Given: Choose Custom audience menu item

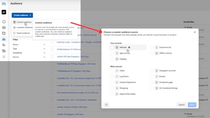Looking at the screenshot, I should (x=22, y=22).
